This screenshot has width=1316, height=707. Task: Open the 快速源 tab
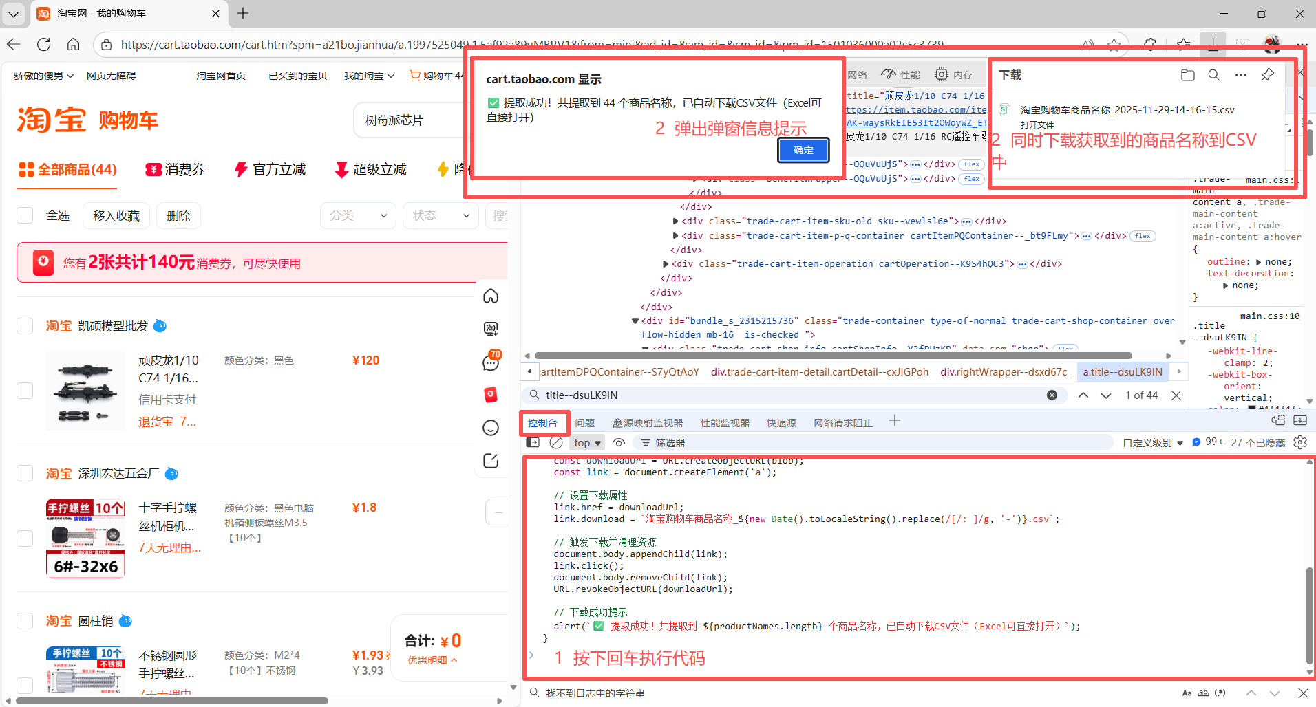(781, 423)
